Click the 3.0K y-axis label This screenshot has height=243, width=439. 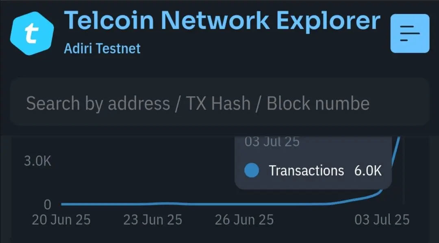coord(37,161)
